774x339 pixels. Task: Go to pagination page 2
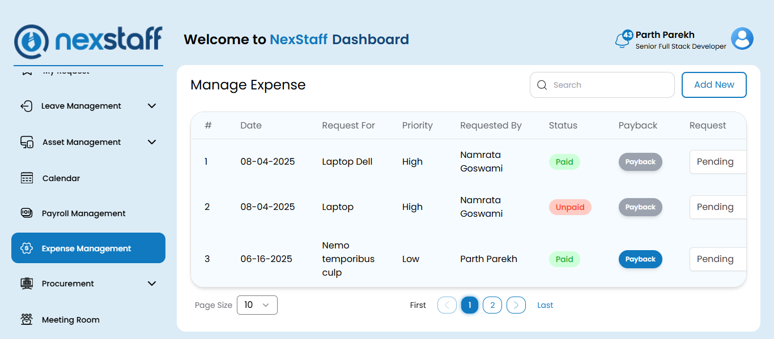(x=492, y=305)
